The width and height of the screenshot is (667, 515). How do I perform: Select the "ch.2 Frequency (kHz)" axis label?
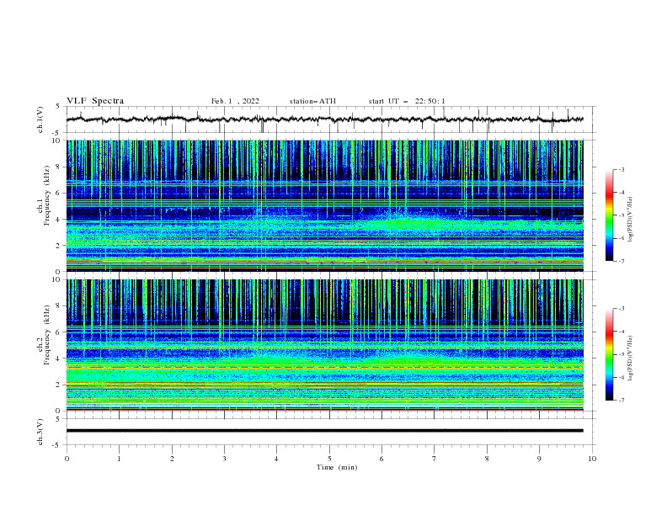44,335
